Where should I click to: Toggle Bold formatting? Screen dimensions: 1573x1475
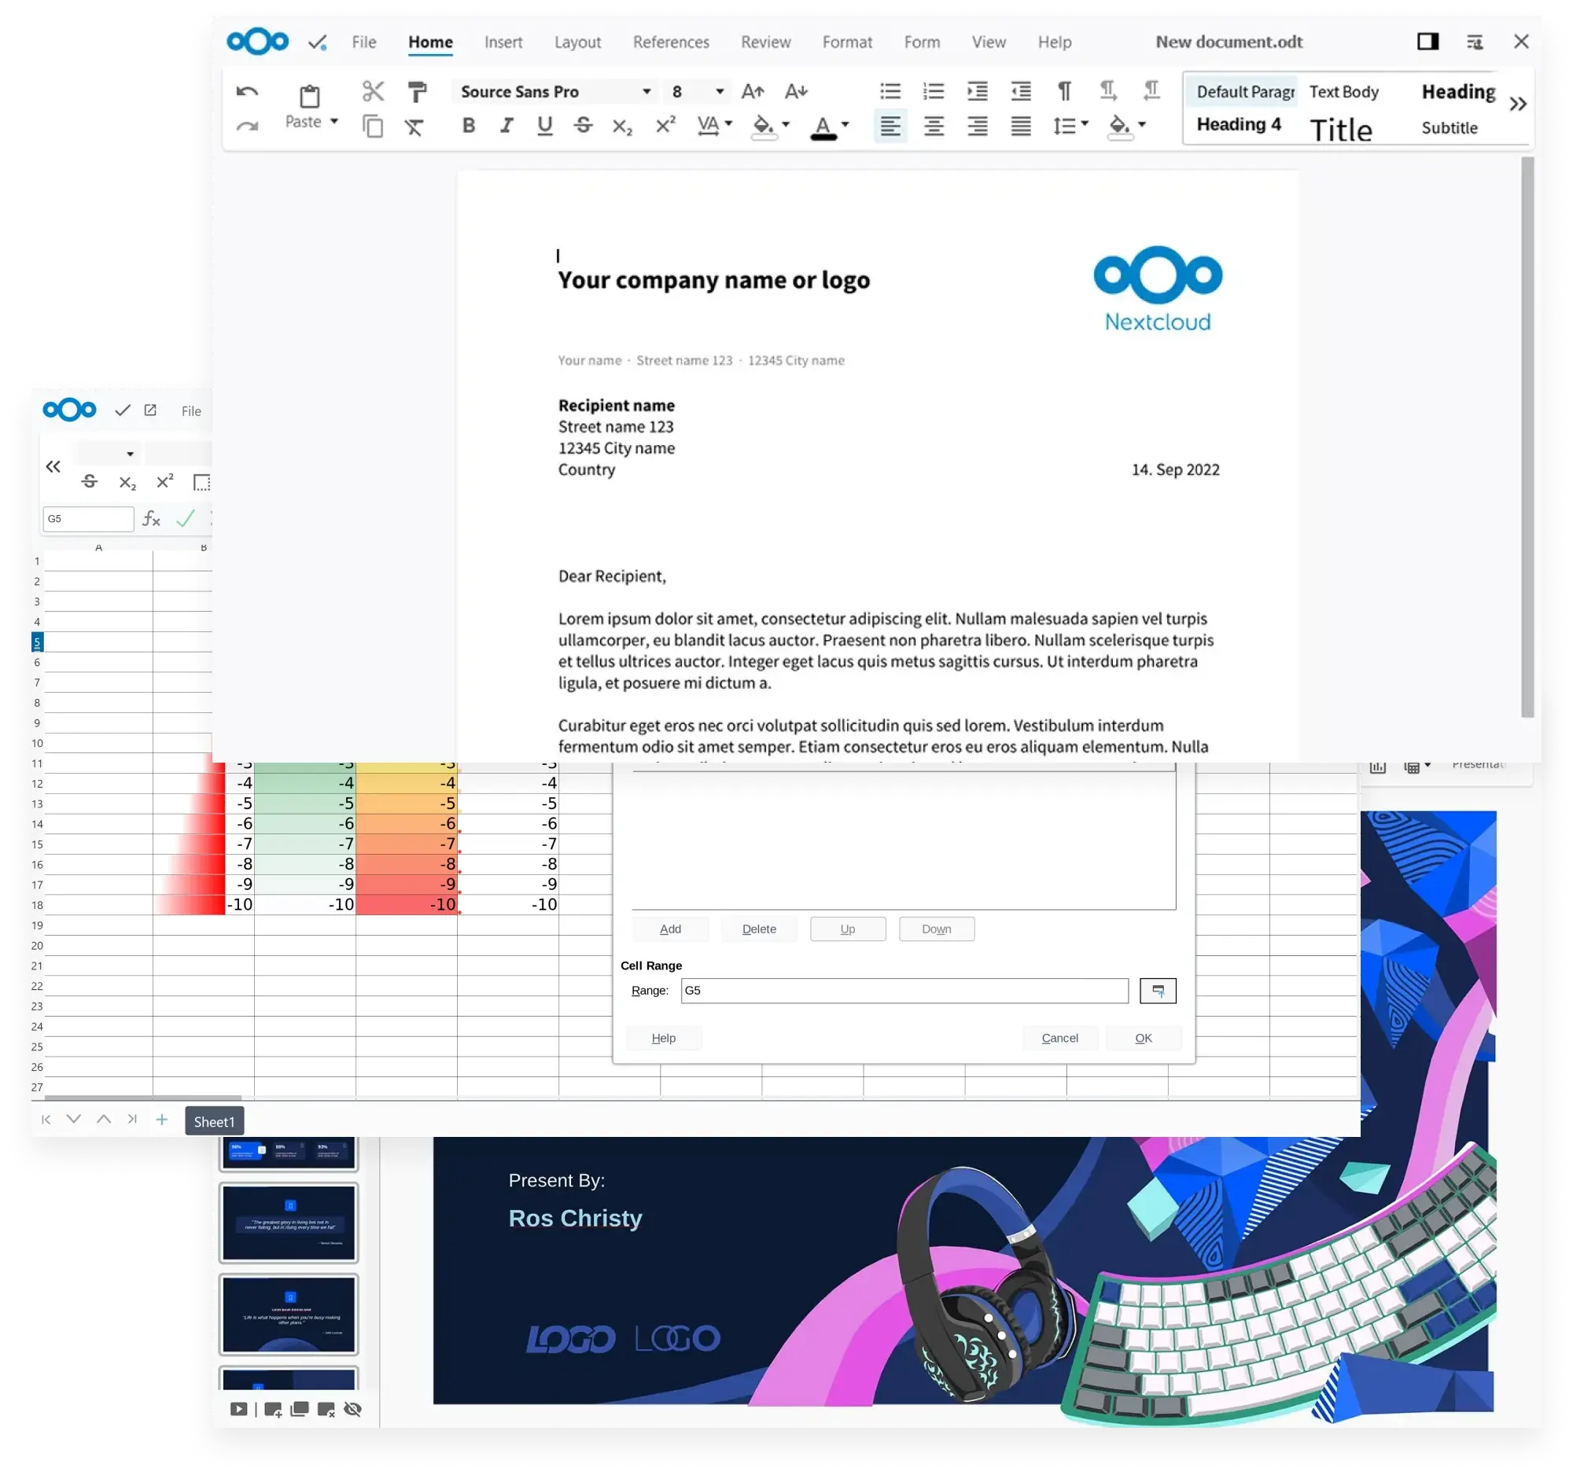pos(469,125)
